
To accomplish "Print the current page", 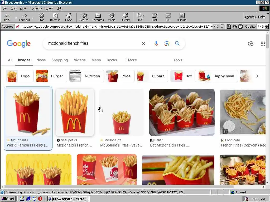I will pos(154,17).
